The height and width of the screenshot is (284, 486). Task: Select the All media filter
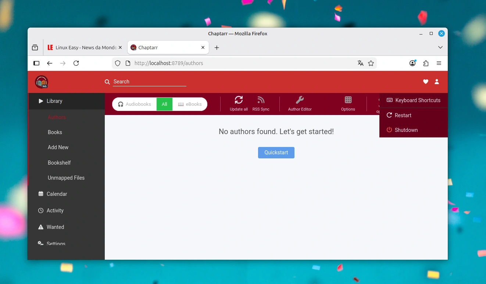pyautogui.click(x=164, y=104)
